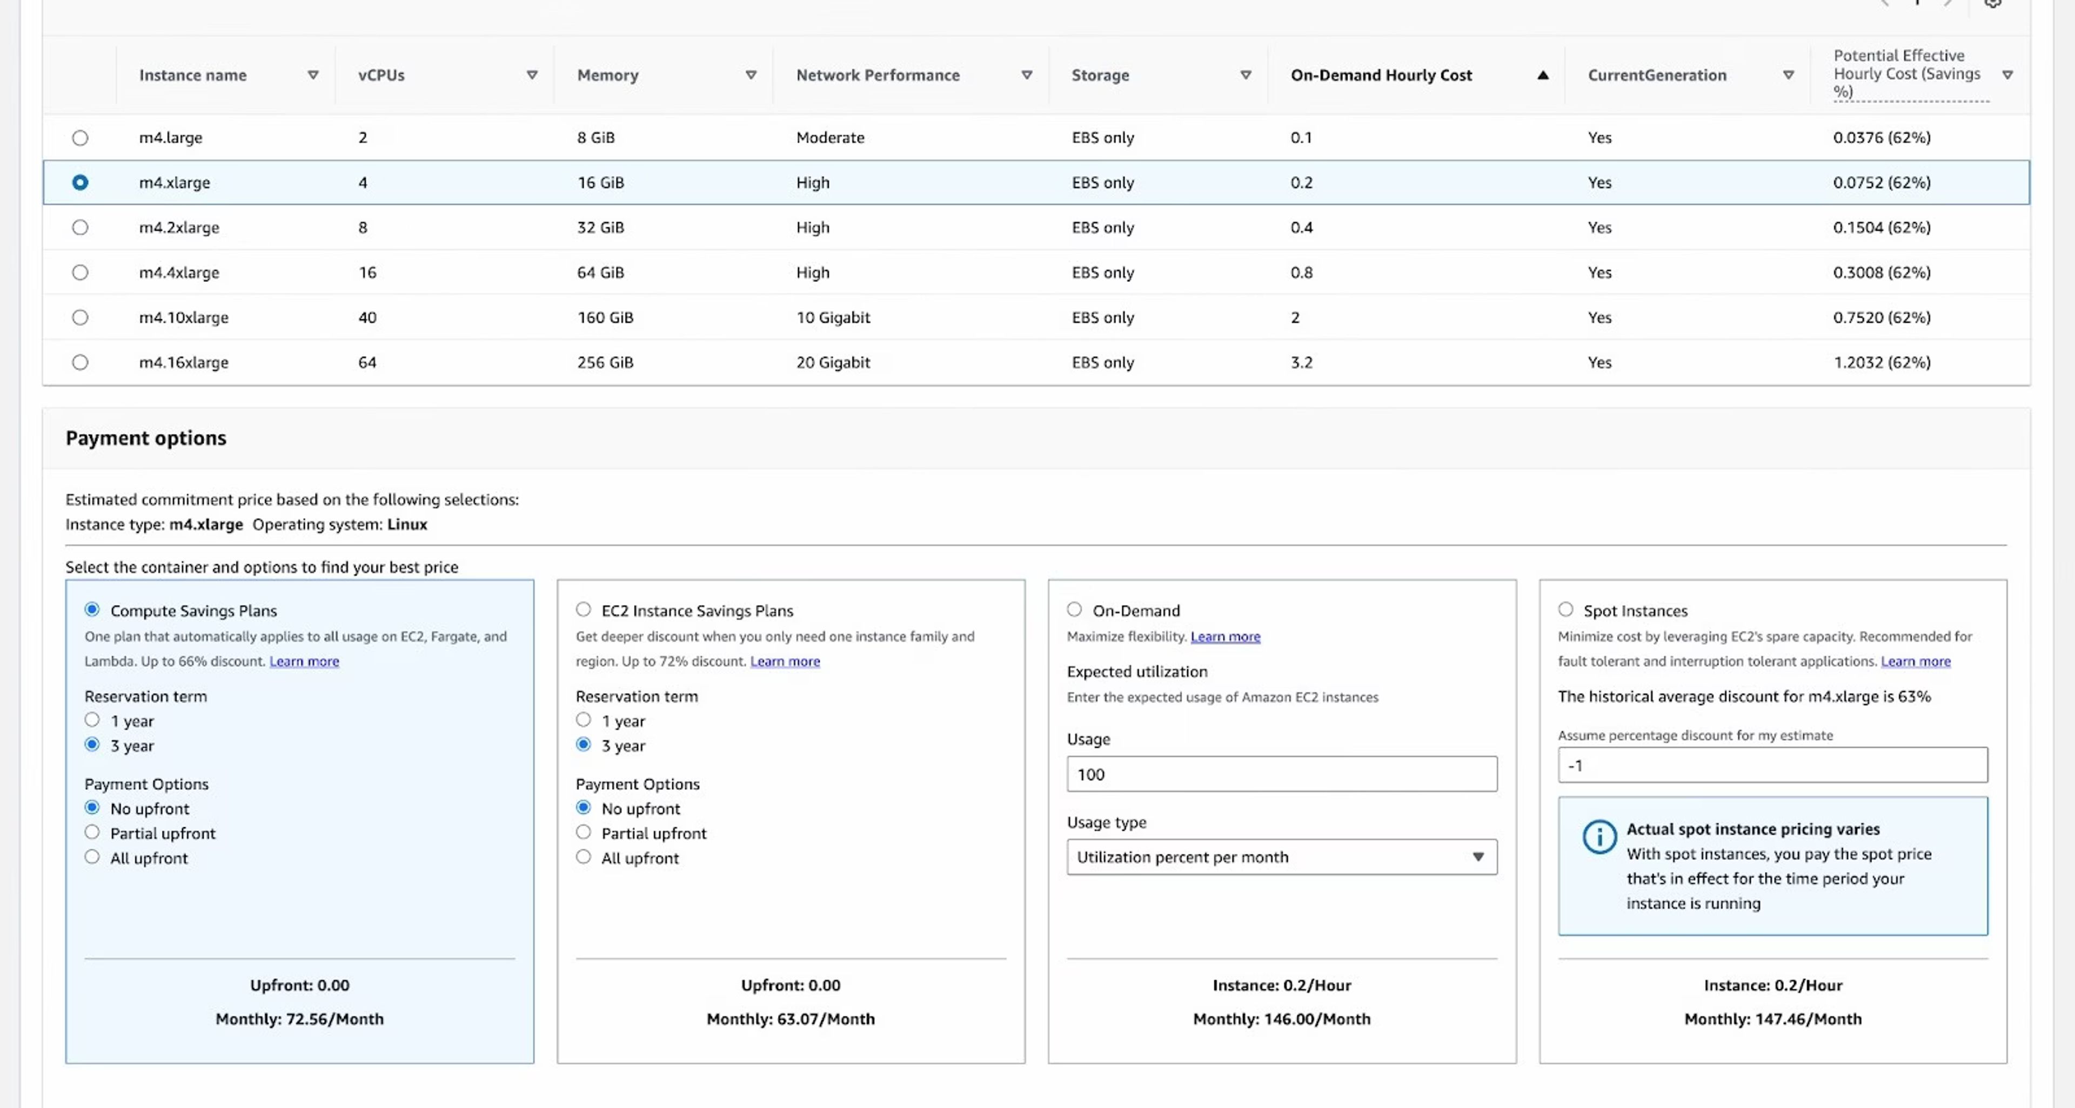This screenshot has height=1108, width=2075.
Task: Click the 0.0752 (62%) savings cell
Action: (1882, 183)
